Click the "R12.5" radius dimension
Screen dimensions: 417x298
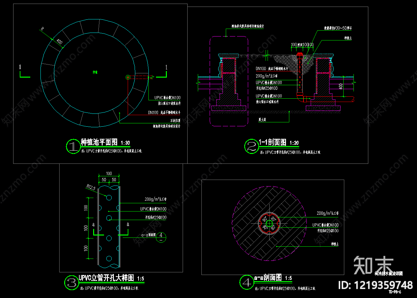click(x=91, y=188)
